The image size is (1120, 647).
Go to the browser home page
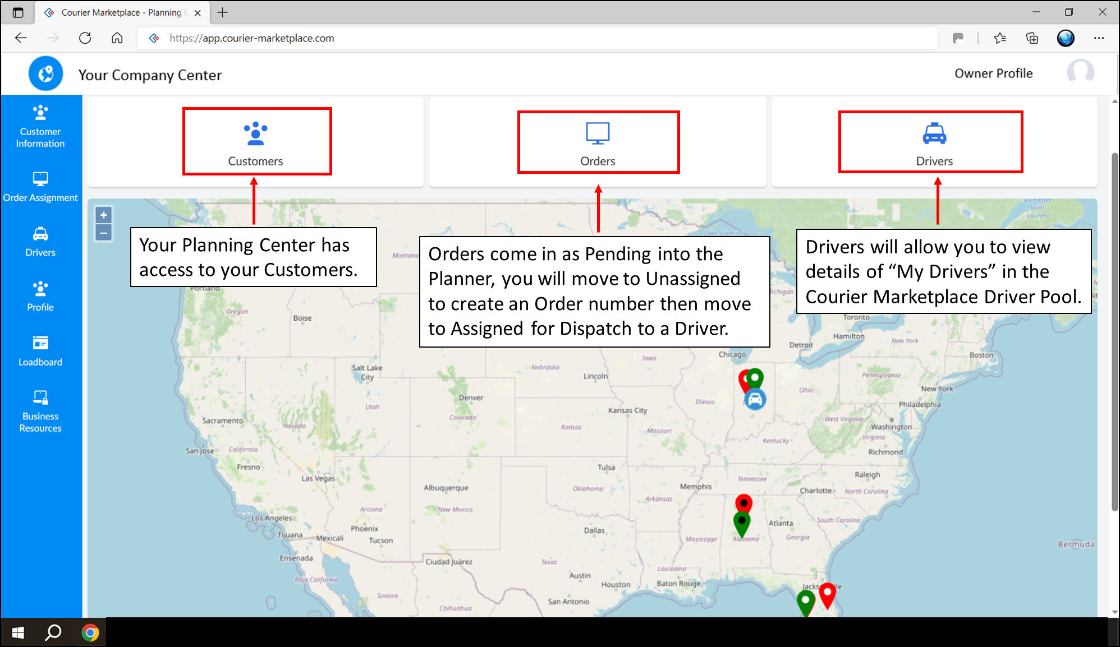(117, 38)
